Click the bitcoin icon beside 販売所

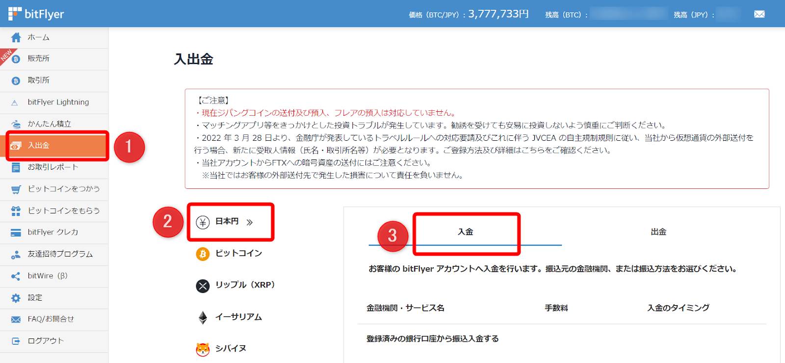[16, 59]
